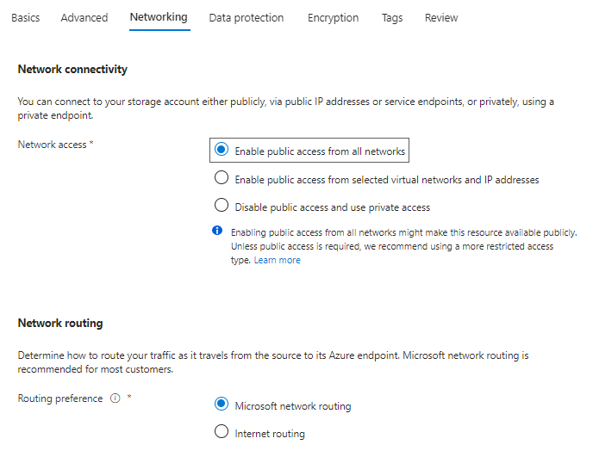Click the Routing preference field label

(60, 399)
